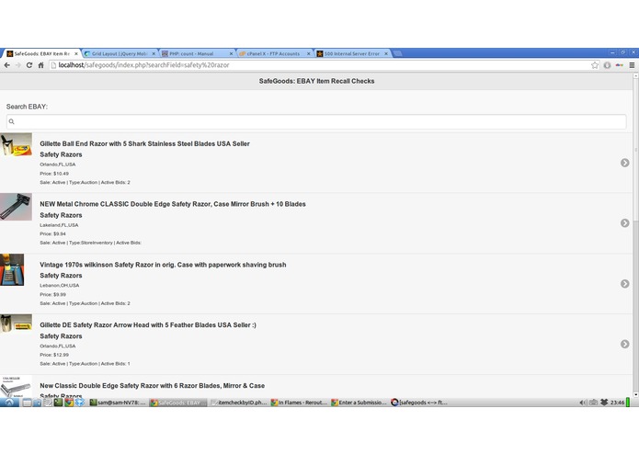Switch to PHP: count - Manual tab

(x=196, y=53)
